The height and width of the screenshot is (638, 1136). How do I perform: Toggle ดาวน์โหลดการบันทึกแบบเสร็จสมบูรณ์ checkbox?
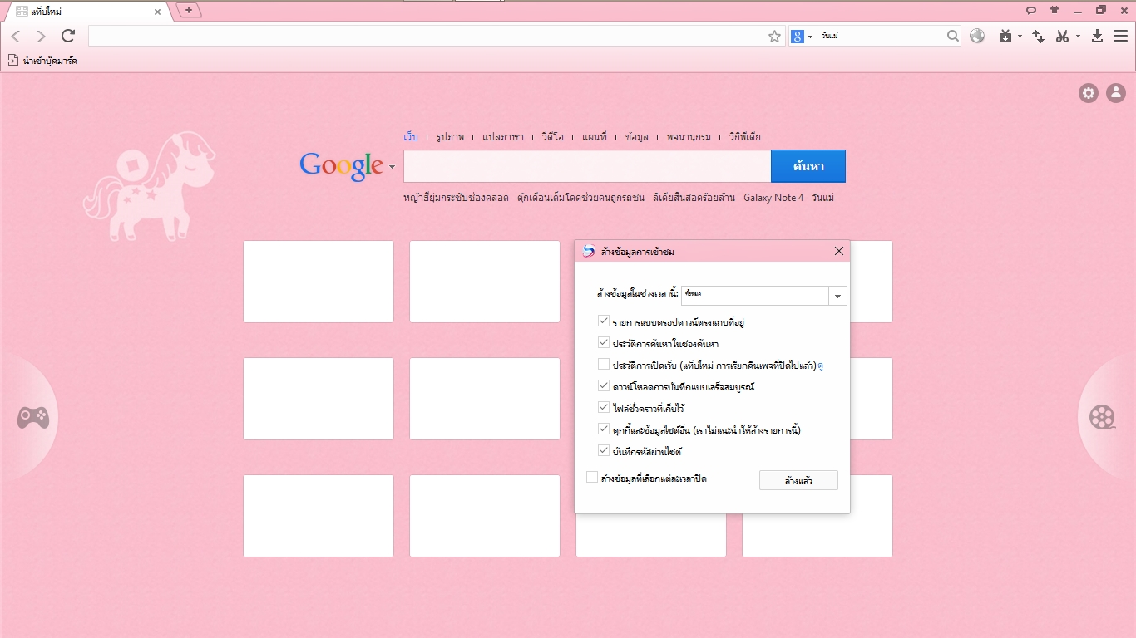[604, 385]
